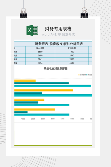Click the 5000 axis label
Screen dimensions: 111x167
click(x=62, y=119)
